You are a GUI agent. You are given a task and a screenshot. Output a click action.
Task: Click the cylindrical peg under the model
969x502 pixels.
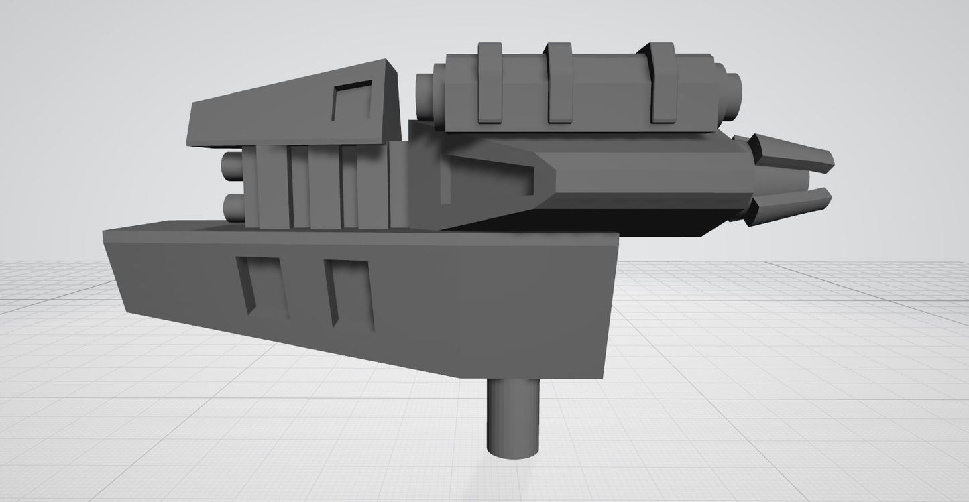click(x=513, y=419)
